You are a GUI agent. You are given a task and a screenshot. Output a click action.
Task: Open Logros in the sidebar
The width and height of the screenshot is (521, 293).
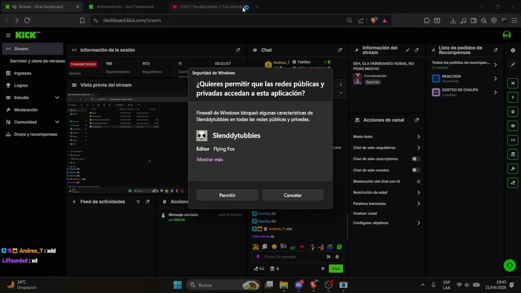tap(33, 85)
